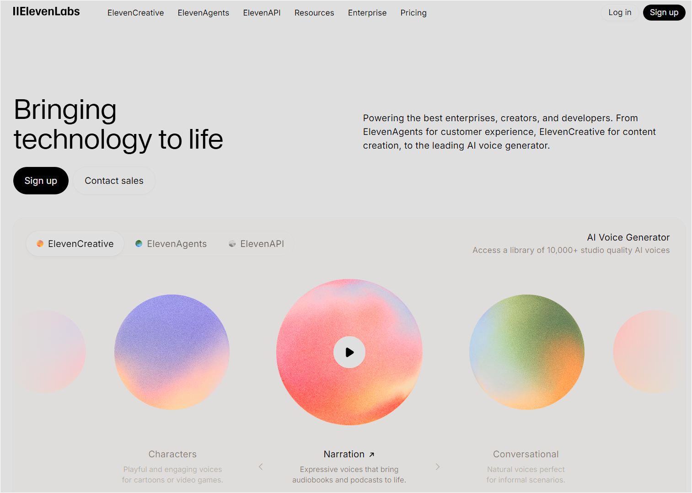Open the ElevenAPI navigation menu
The height and width of the screenshot is (493, 692).
[x=262, y=13]
